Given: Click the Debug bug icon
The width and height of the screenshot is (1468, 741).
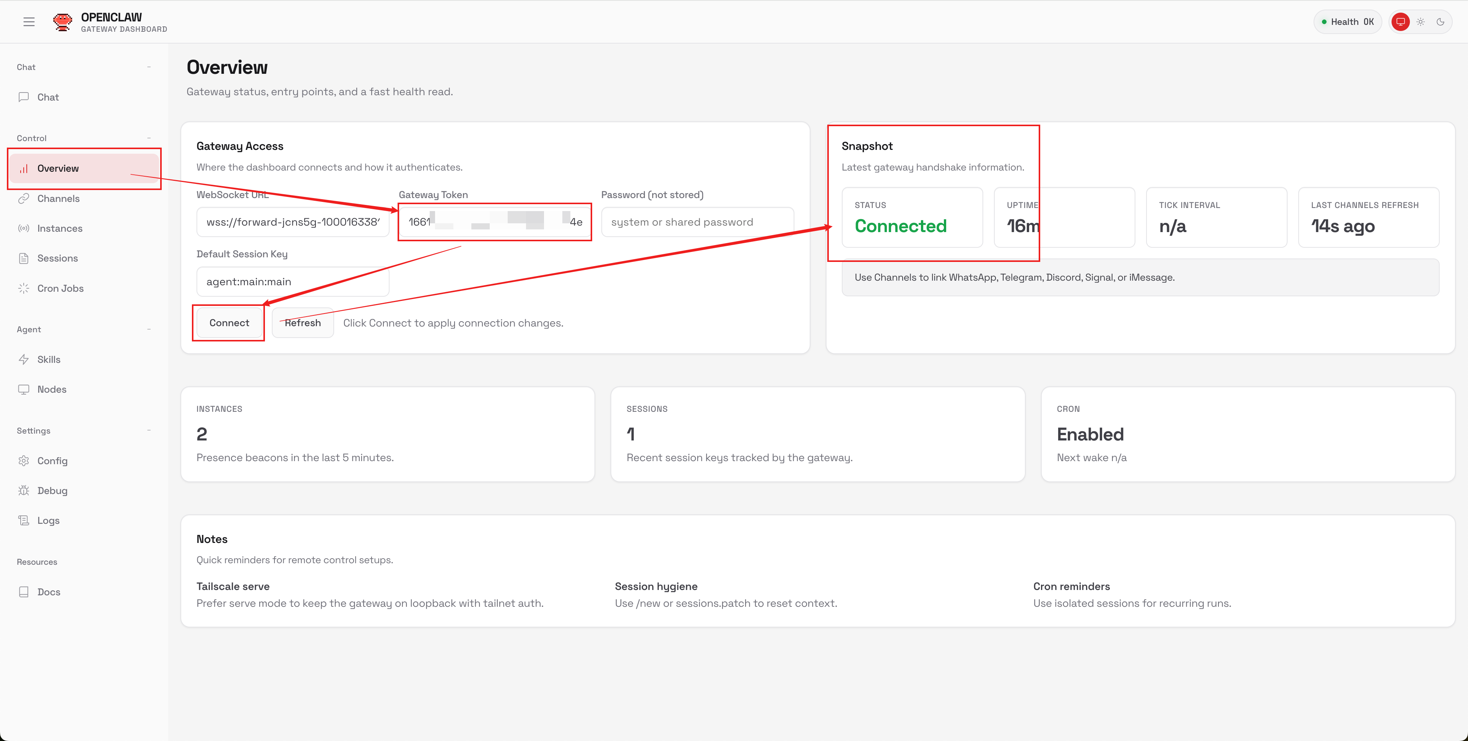Looking at the screenshot, I should point(23,491).
